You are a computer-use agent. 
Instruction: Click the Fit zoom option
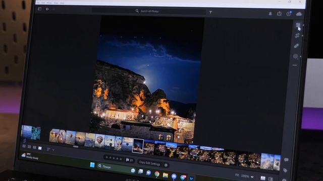[x=237, y=175]
